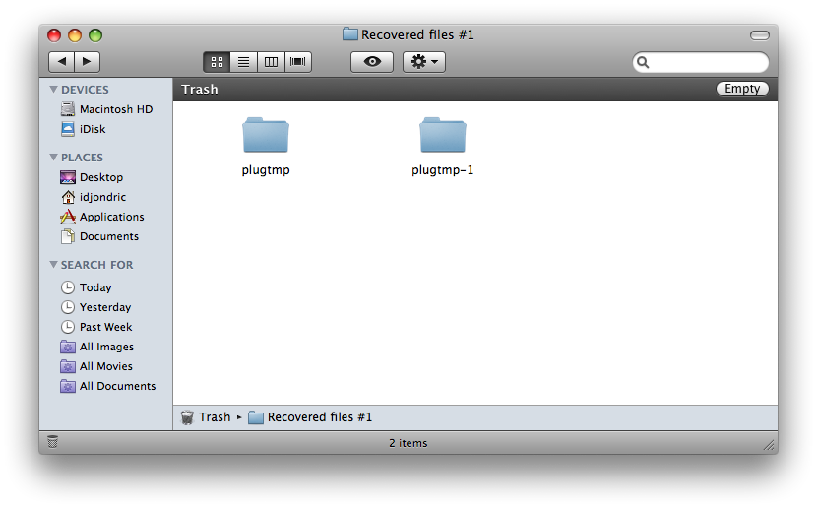817x508 pixels.
Task: Go forward with the right arrow button
Action: pyautogui.click(x=87, y=61)
